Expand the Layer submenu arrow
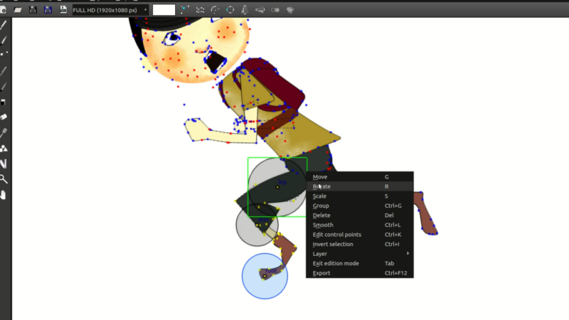The width and height of the screenshot is (569, 320). [x=408, y=253]
